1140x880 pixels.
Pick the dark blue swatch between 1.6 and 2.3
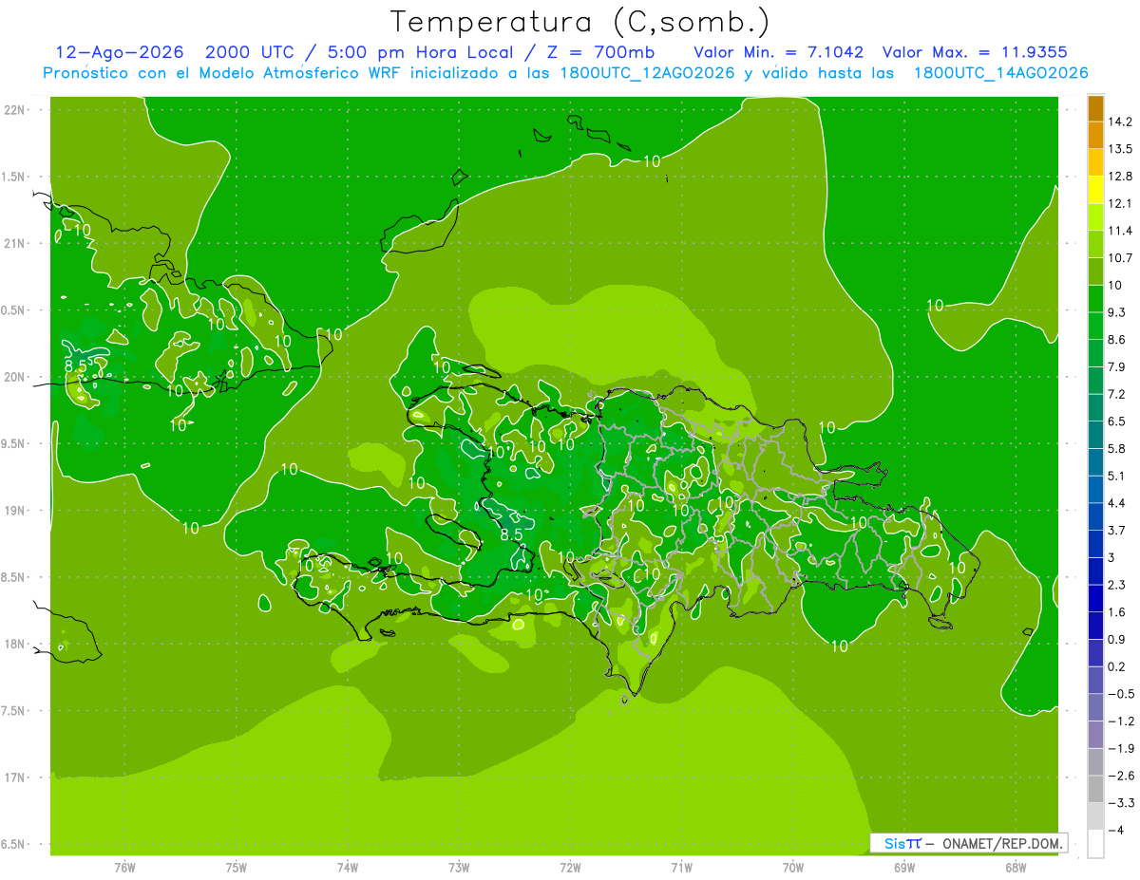pos(1095,598)
